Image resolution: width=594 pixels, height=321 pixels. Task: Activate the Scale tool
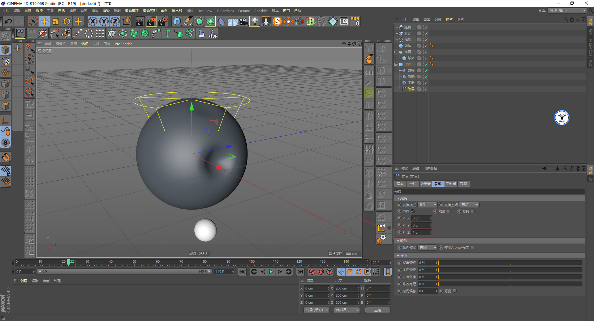pyautogui.click(x=56, y=21)
